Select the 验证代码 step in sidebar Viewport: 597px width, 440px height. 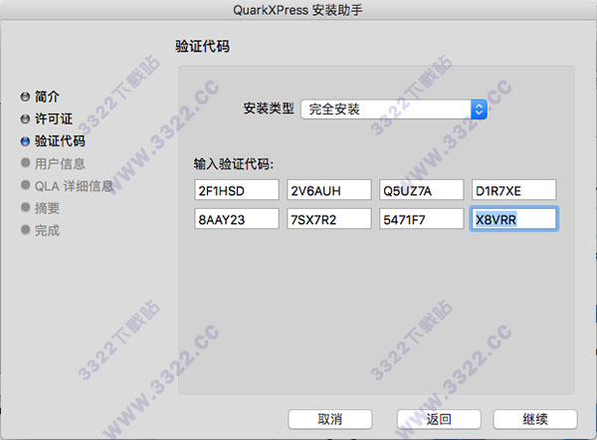[x=60, y=141]
